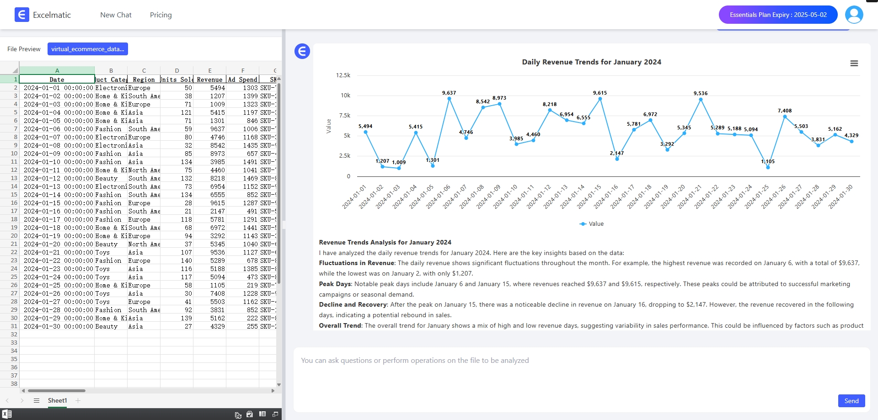Click the Excelmatic logo icon
The image size is (878, 420).
[21, 15]
